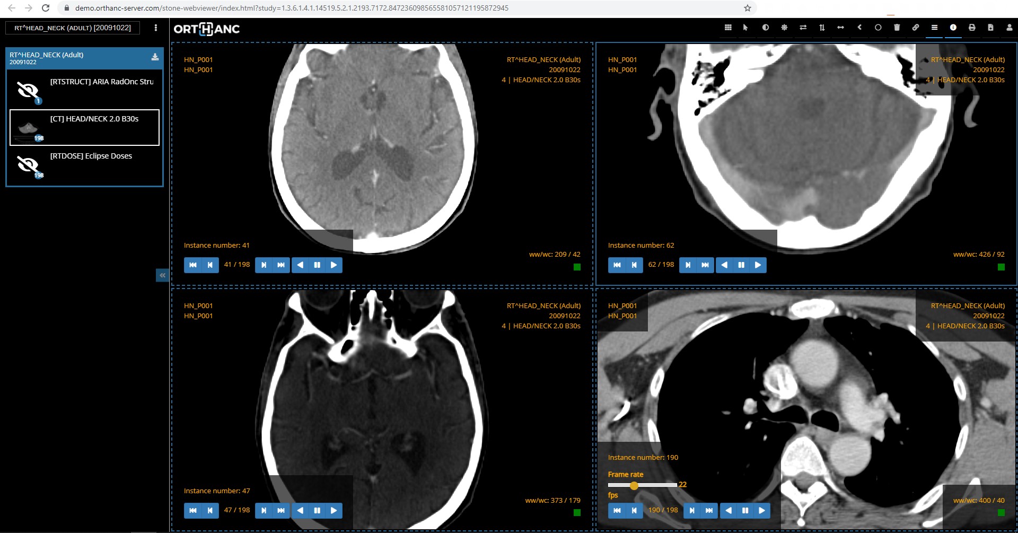Open the three-dot study options menu

[x=155, y=28]
